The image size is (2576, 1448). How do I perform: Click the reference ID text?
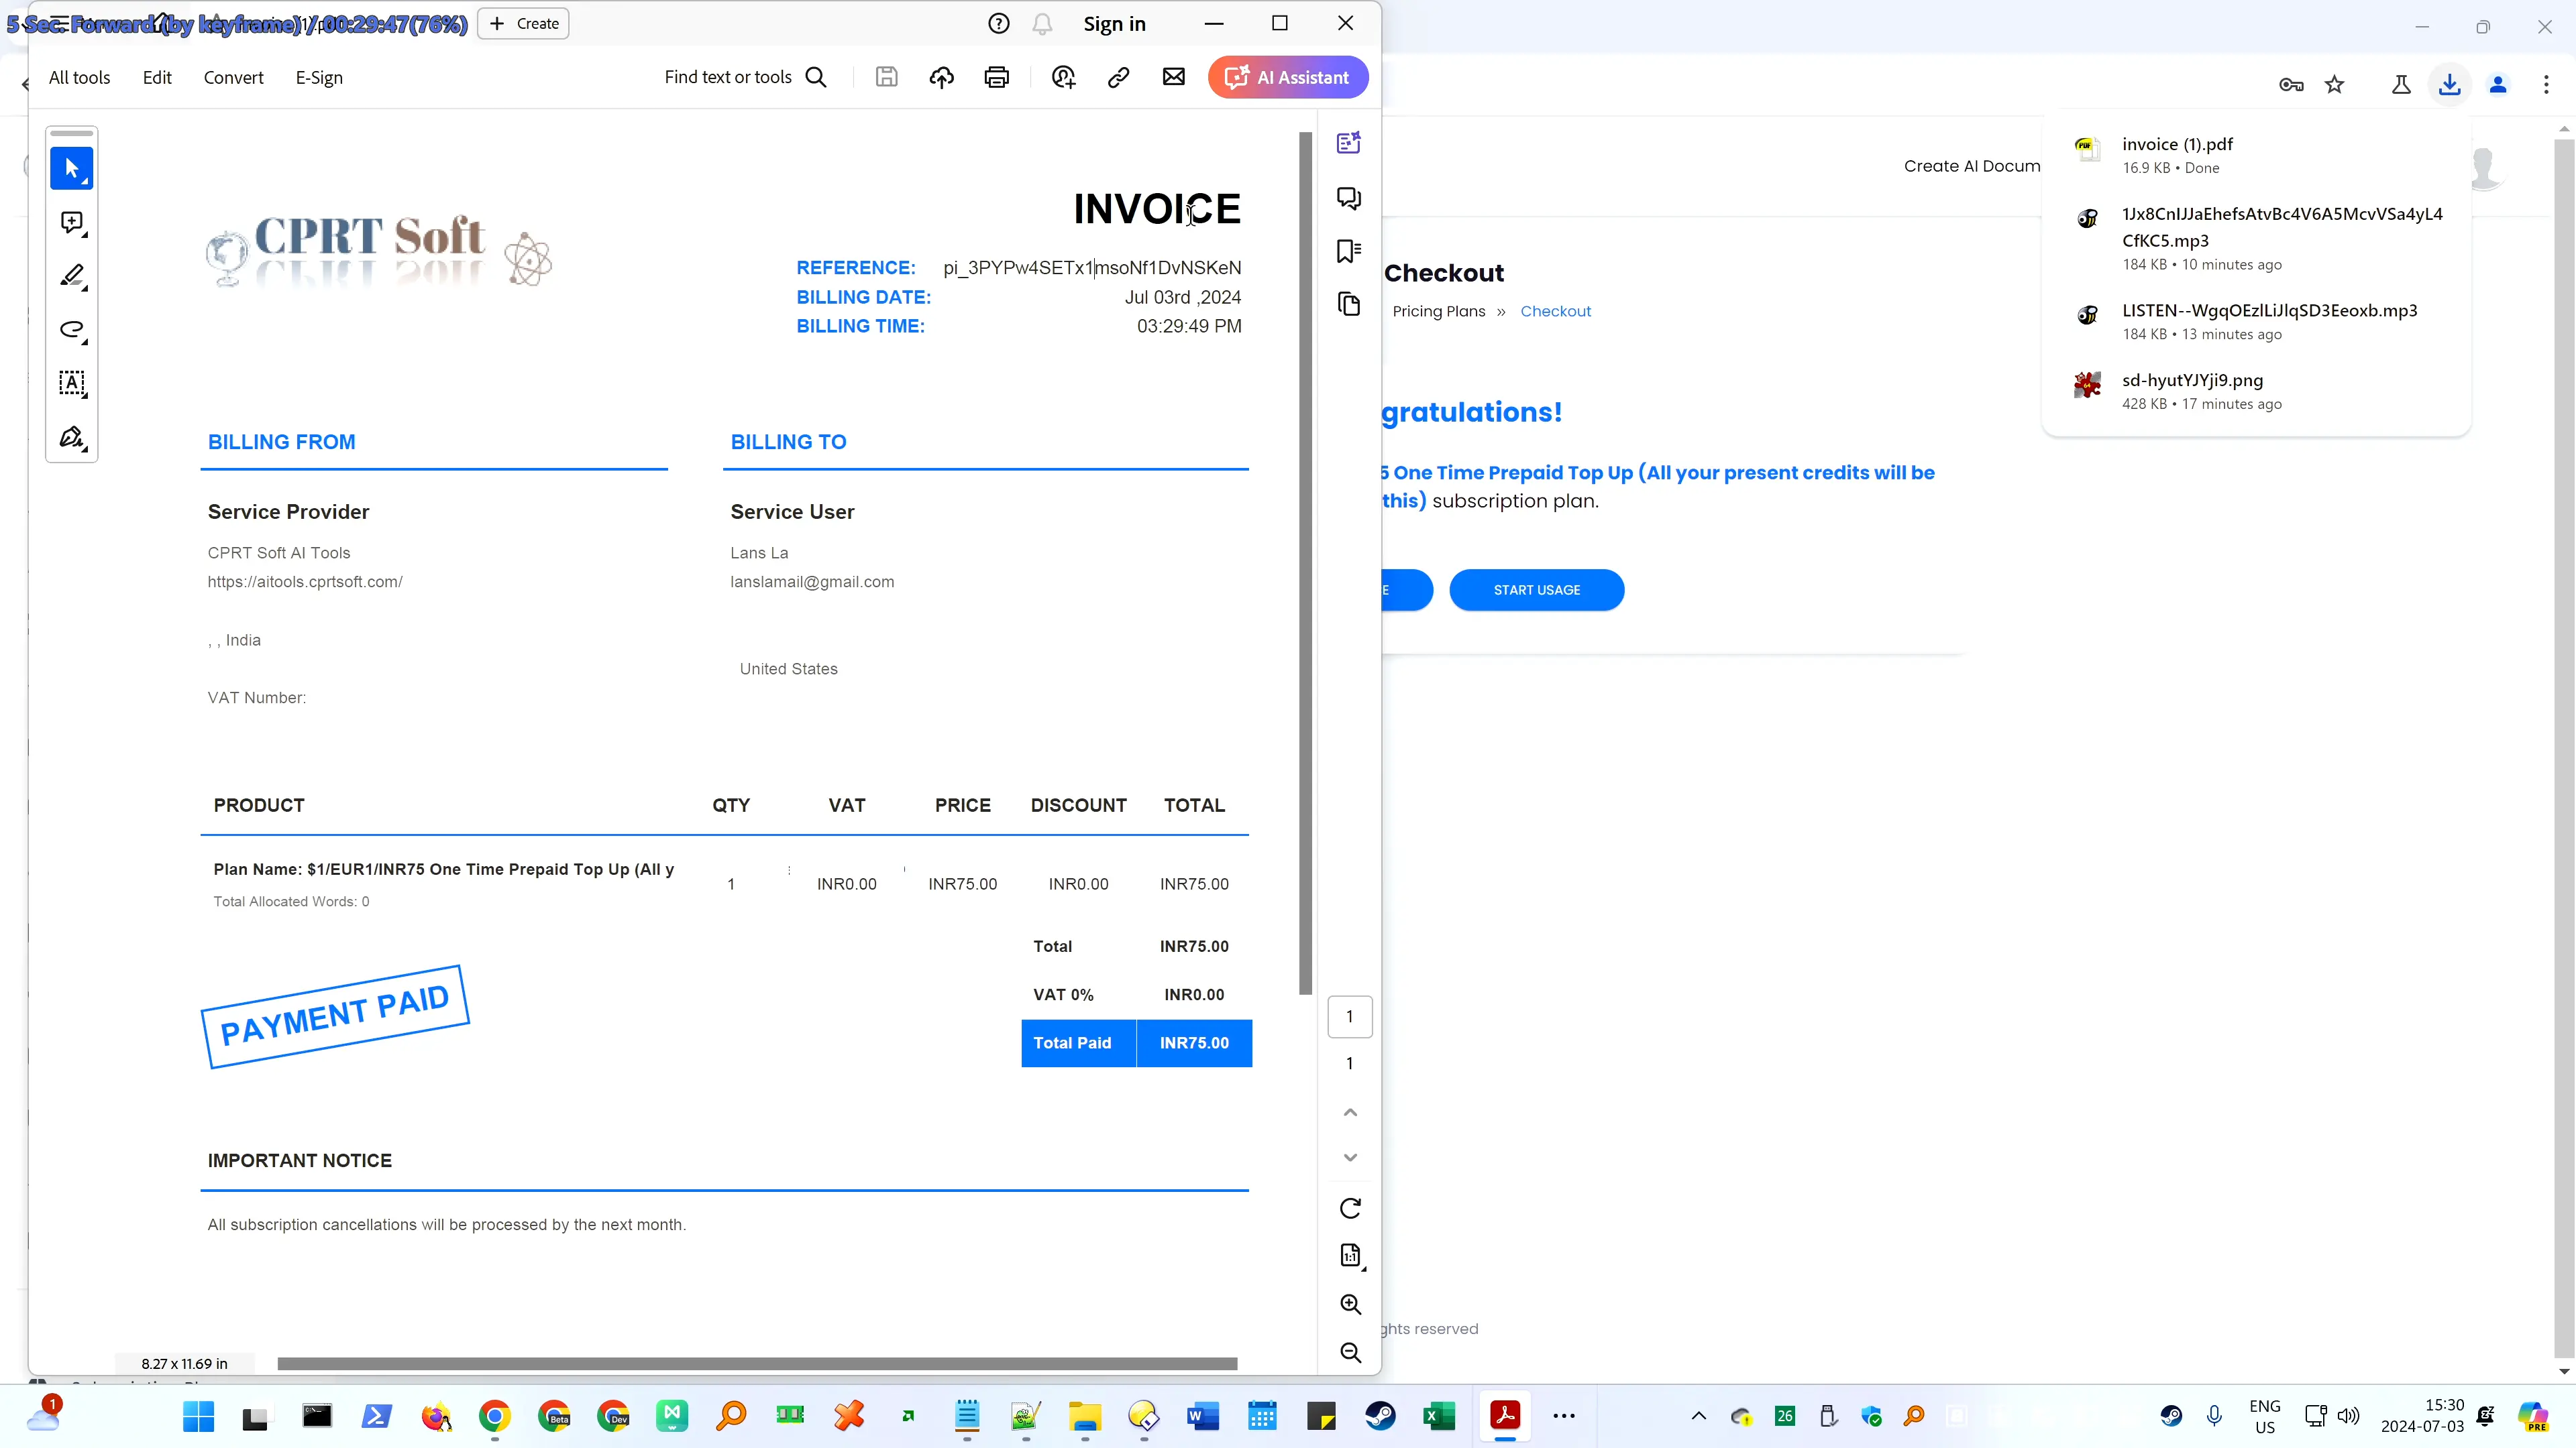[1092, 268]
